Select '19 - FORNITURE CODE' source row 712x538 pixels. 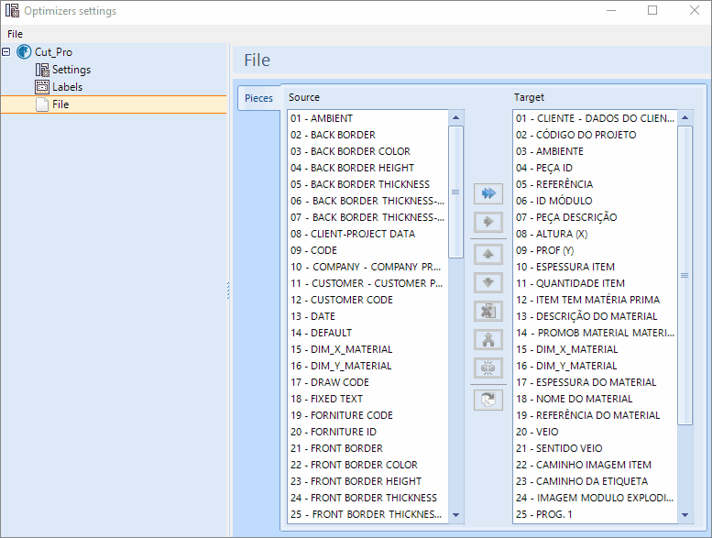pos(368,415)
